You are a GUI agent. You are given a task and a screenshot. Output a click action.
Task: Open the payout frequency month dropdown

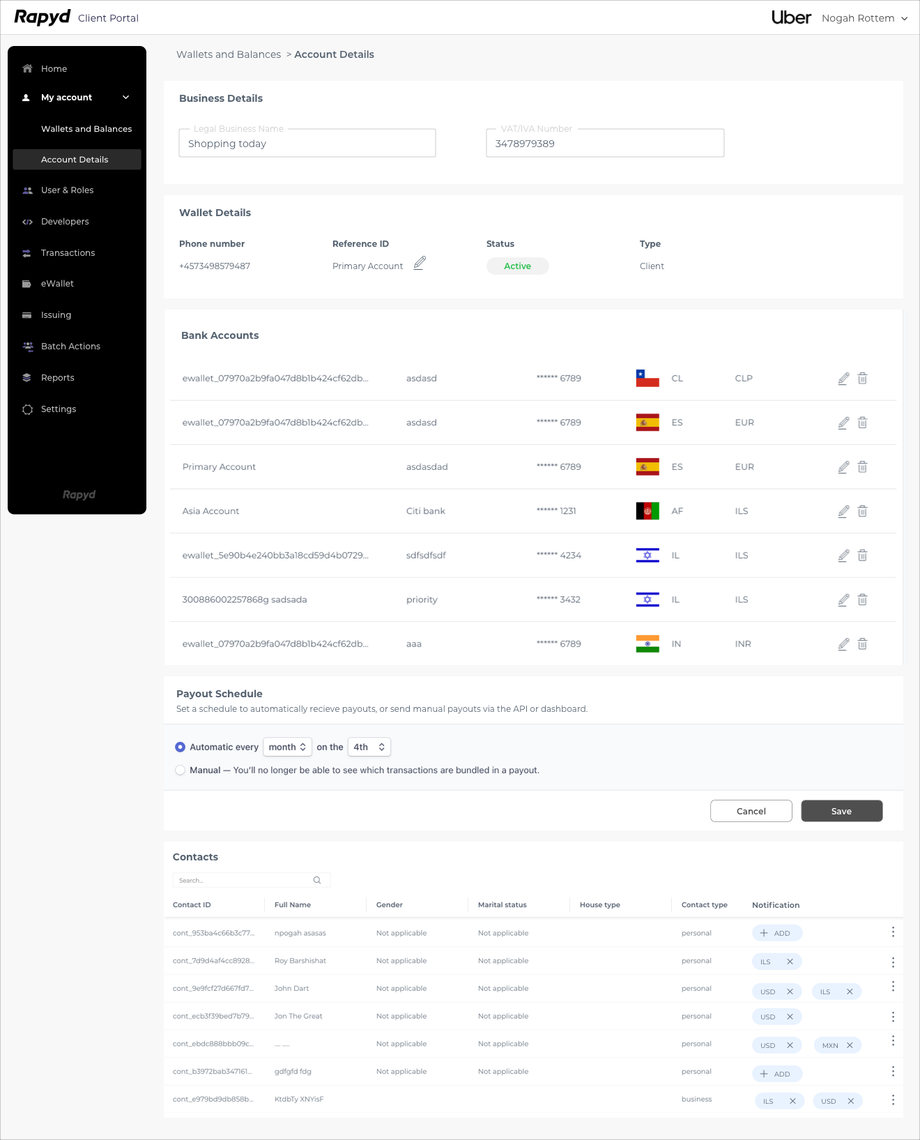pos(287,747)
